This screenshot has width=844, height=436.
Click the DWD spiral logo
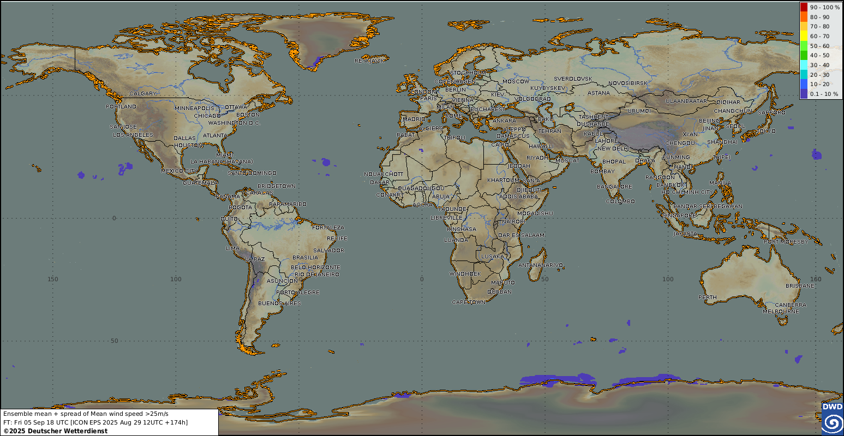832,419
